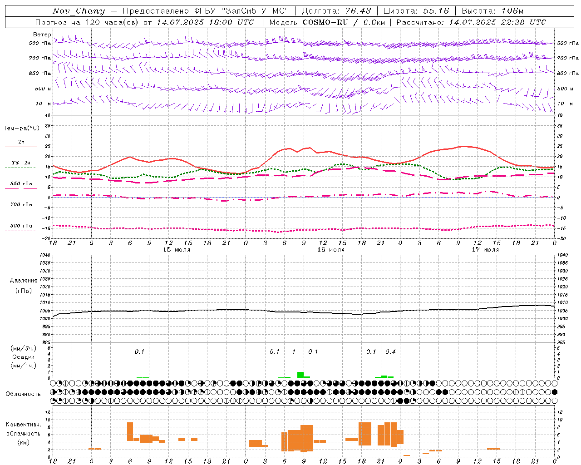The height and width of the screenshot is (465, 581).
Task: Click the '15 июля' date label
Action: tap(177, 250)
